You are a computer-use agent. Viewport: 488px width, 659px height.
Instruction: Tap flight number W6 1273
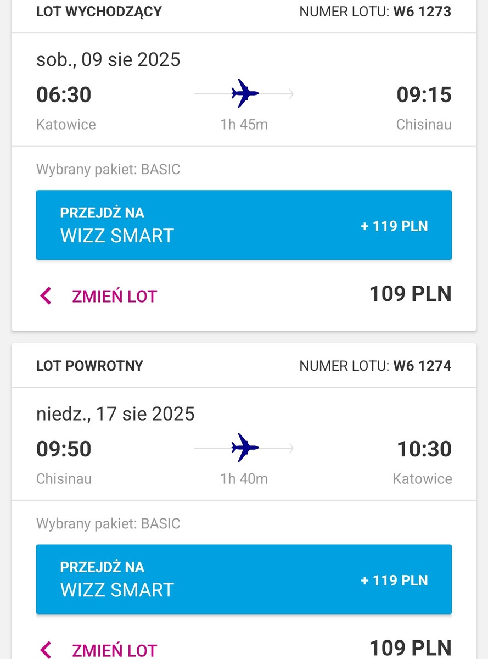click(422, 12)
